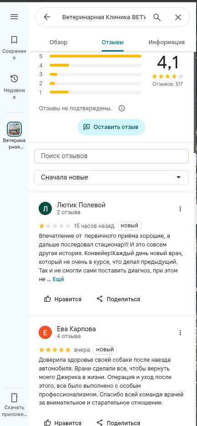Filter by 1-star rating bar
Viewport: 197px width, 426px height.
click(x=95, y=92)
